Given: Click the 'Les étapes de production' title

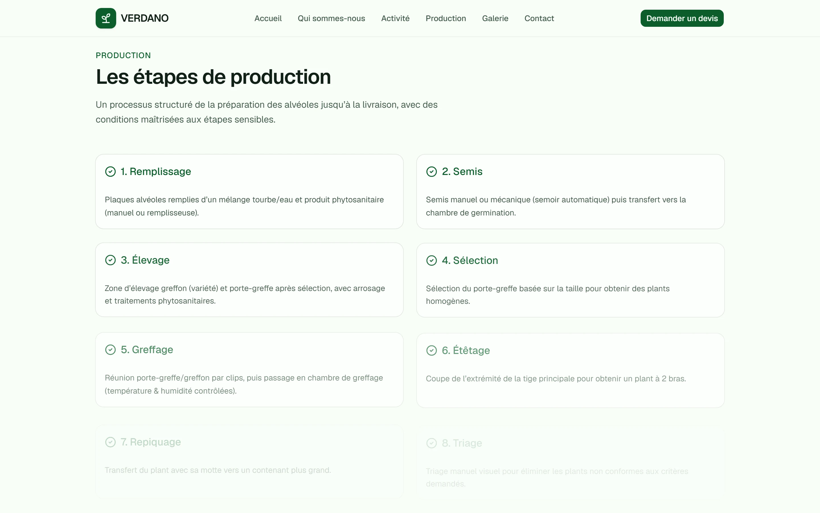Looking at the screenshot, I should coord(214,77).
